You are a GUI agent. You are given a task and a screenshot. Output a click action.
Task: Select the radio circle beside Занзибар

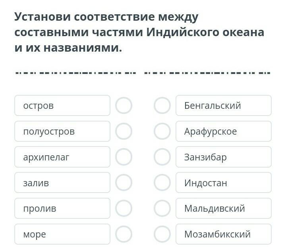point(162,157)
